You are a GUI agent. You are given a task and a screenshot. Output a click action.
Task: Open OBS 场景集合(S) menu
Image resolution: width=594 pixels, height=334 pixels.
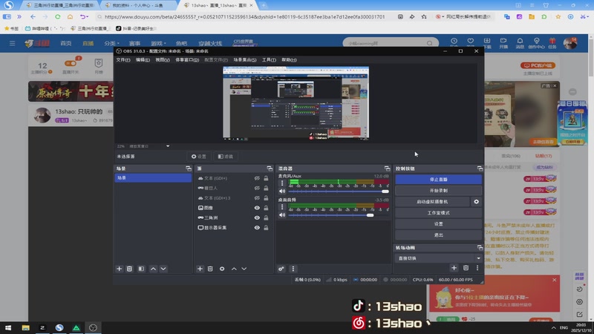245,60
